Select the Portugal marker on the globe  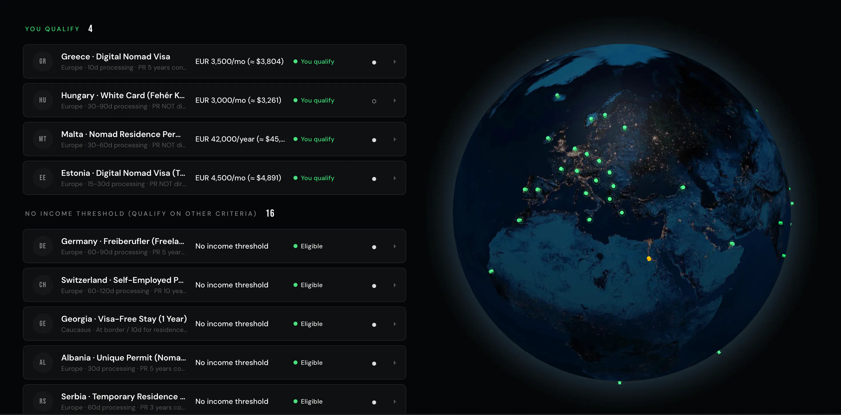click(525, 190)
